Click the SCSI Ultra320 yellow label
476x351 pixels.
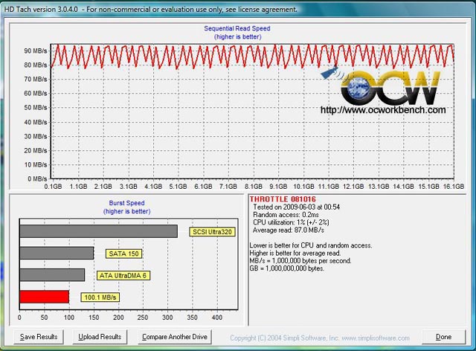tap(212, 232)
